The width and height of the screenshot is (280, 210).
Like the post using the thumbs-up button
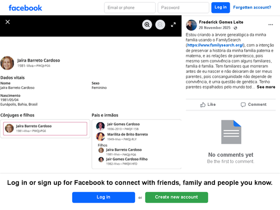coord(208,105)
